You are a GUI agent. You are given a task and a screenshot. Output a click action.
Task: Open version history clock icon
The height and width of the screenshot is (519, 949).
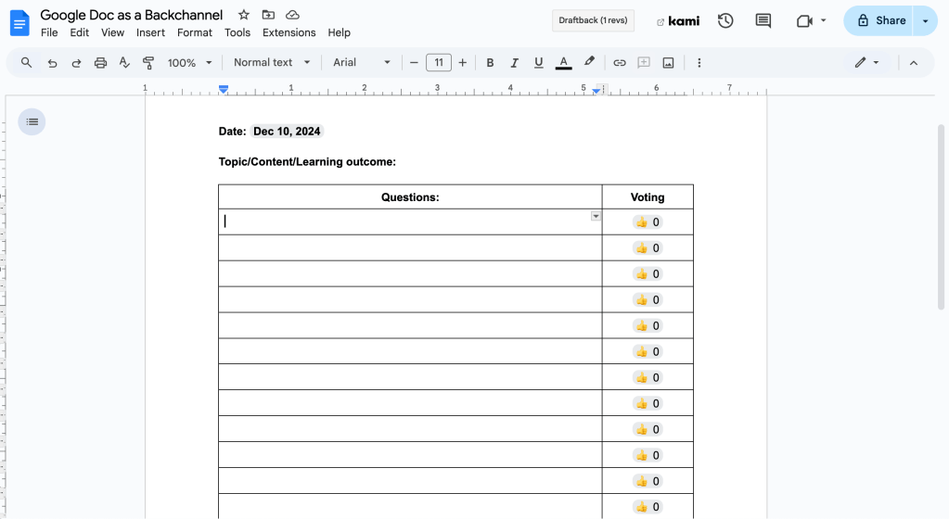point(725,20)
